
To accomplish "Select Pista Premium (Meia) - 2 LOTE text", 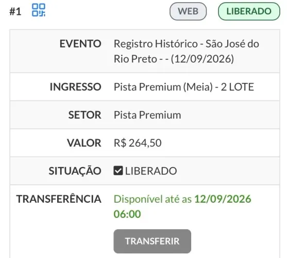I will click(184, 87).
